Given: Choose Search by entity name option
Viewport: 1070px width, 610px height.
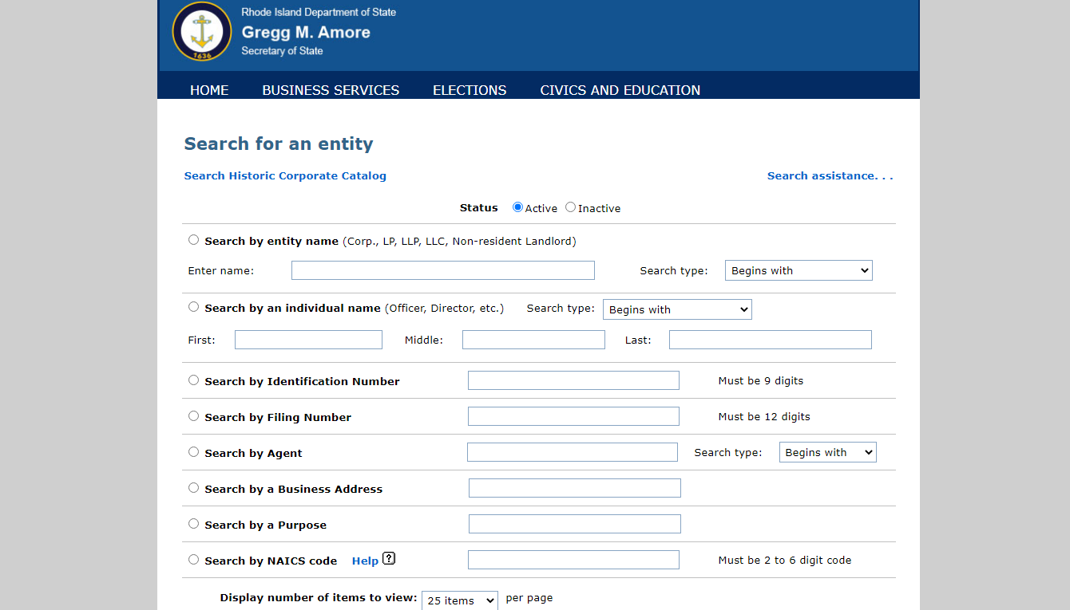Looking at the screenshot, I should coord(194,240).
